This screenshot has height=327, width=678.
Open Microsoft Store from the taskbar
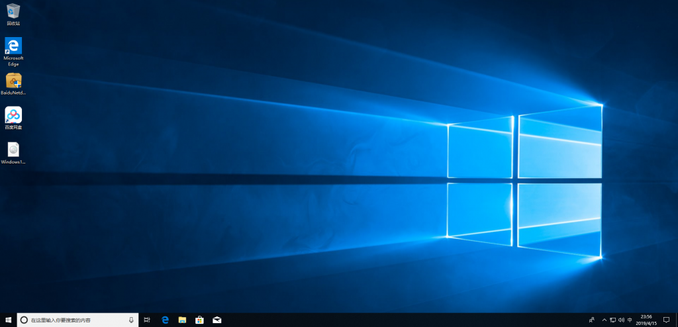[x=199, y=320]
